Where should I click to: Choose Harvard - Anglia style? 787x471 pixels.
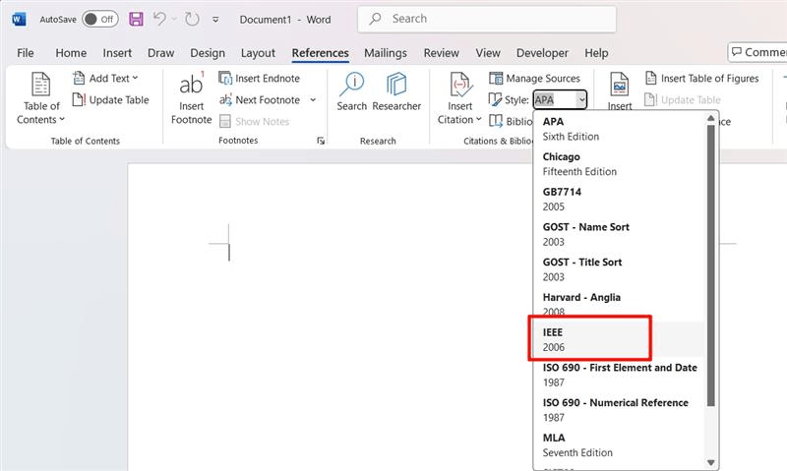(619, 305)
